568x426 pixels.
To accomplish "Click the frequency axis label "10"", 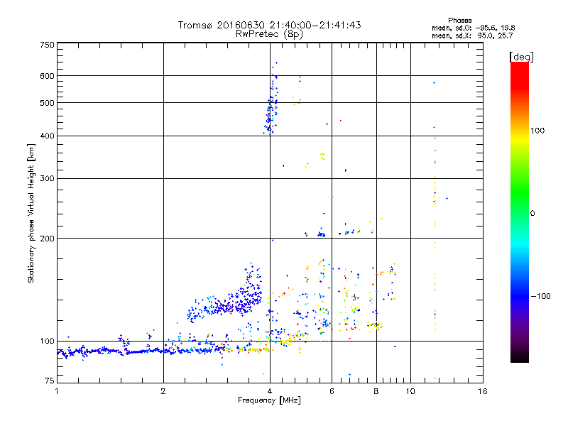I will [410, 391].
